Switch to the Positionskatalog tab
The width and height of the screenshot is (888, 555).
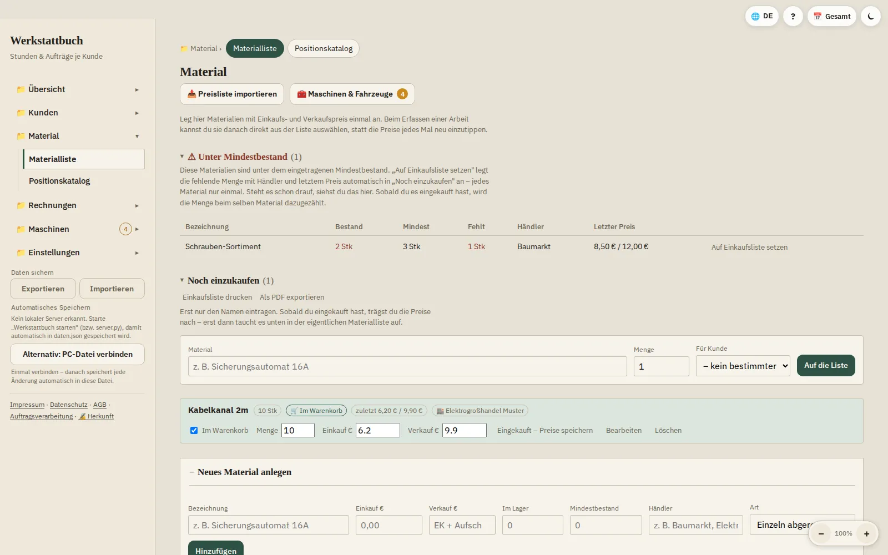click(324, 48)
